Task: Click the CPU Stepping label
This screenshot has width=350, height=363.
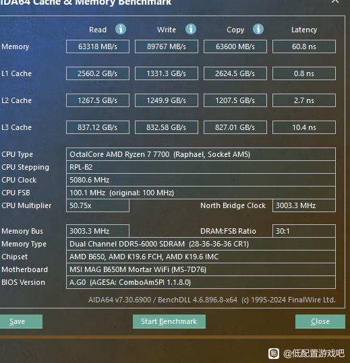Action: [25, 167]
